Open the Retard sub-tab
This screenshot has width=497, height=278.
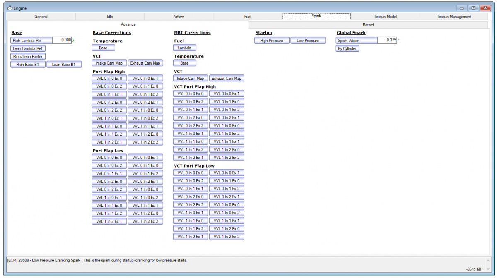(x=368, y=24)
